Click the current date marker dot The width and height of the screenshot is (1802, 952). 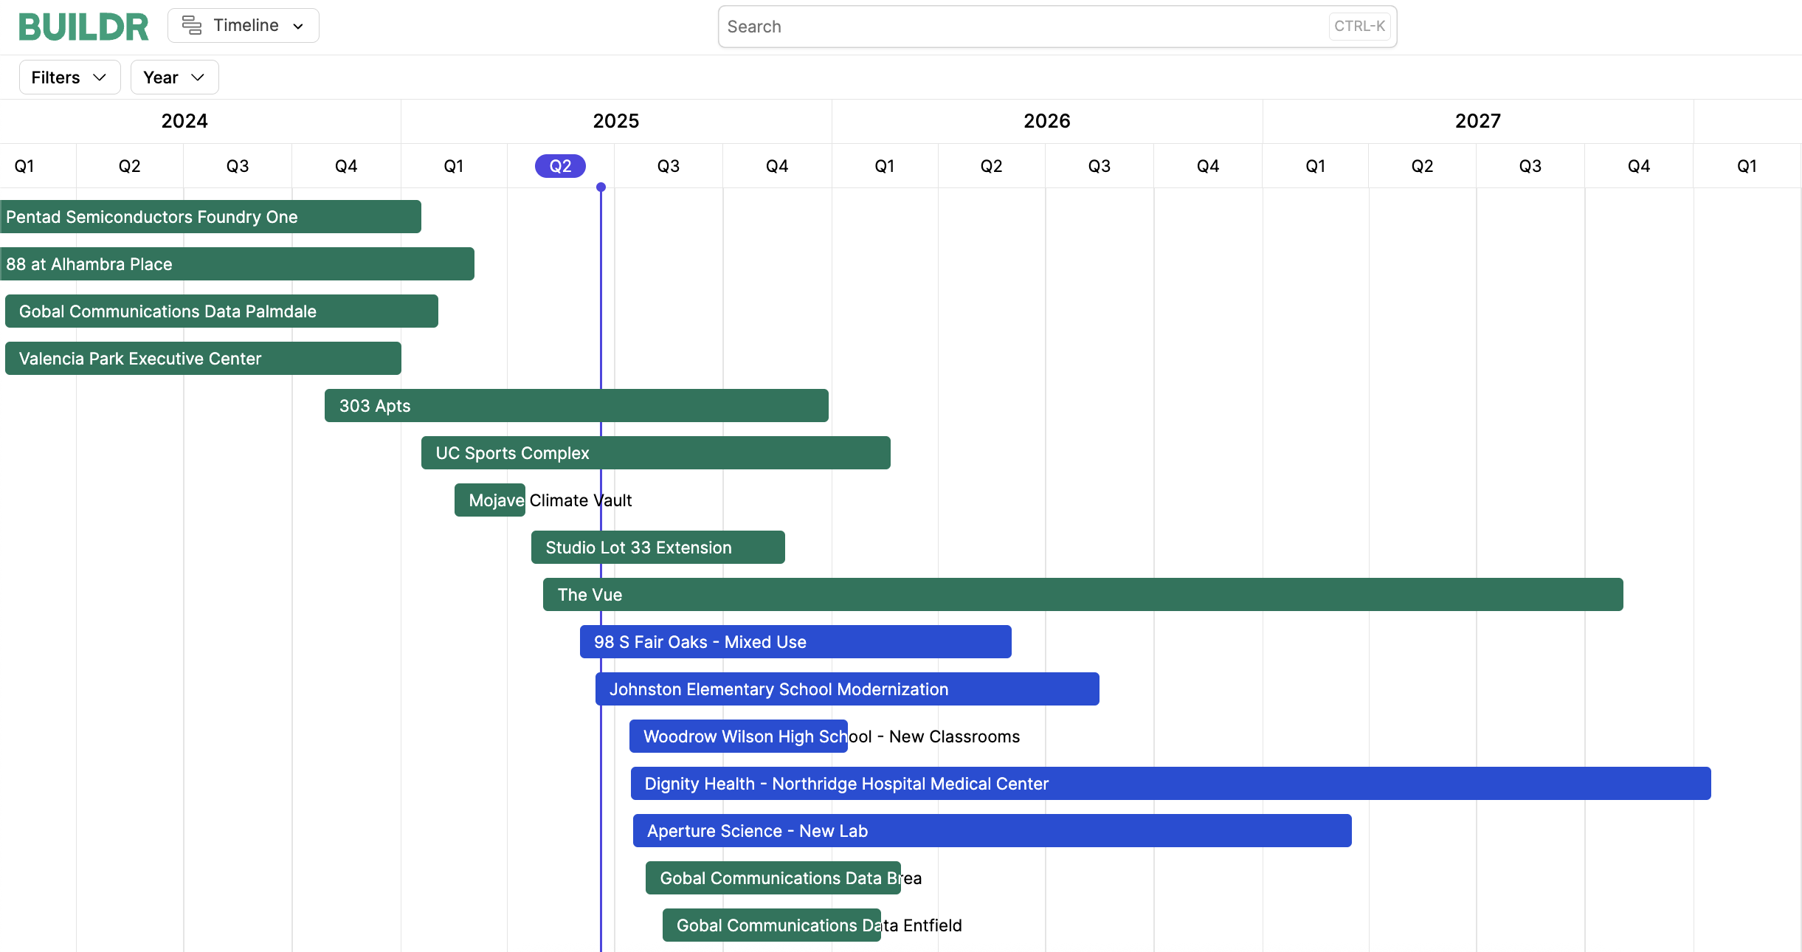tap(601, 187)
